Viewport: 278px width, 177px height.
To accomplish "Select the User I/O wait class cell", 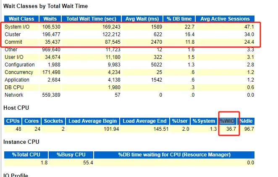I will pos(14,57).
